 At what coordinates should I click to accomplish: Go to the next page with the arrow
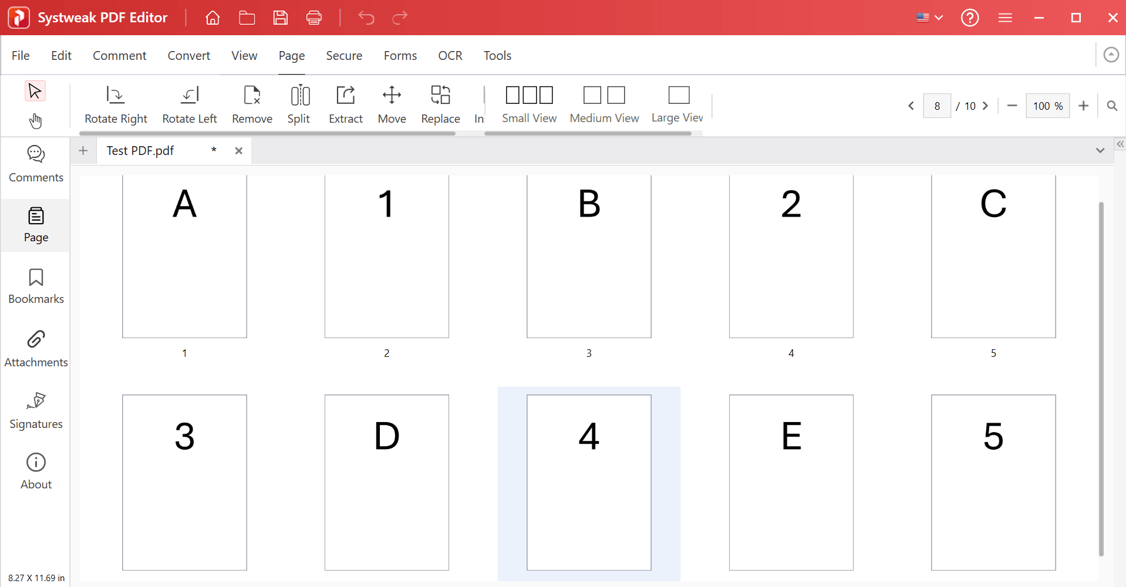pos(985,106)
